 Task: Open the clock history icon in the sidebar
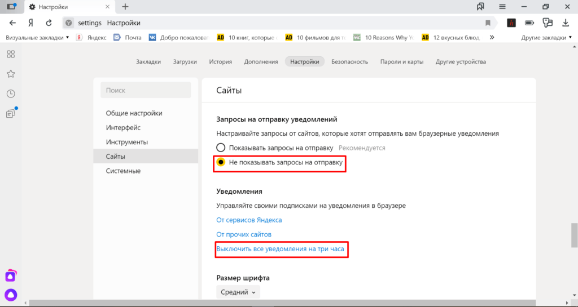pos(11,94)
